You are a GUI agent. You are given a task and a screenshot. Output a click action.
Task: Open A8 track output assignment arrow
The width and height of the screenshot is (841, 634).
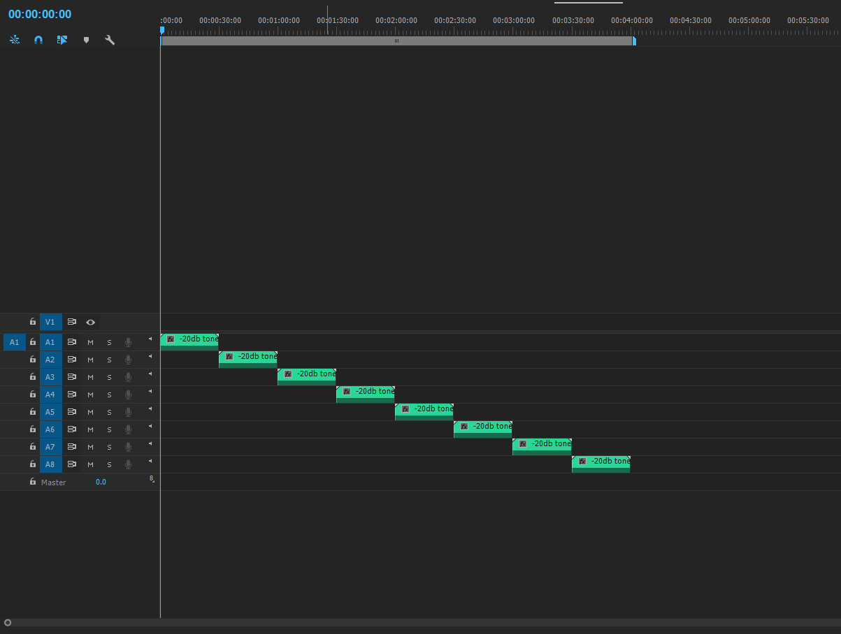tap(150, 461)
